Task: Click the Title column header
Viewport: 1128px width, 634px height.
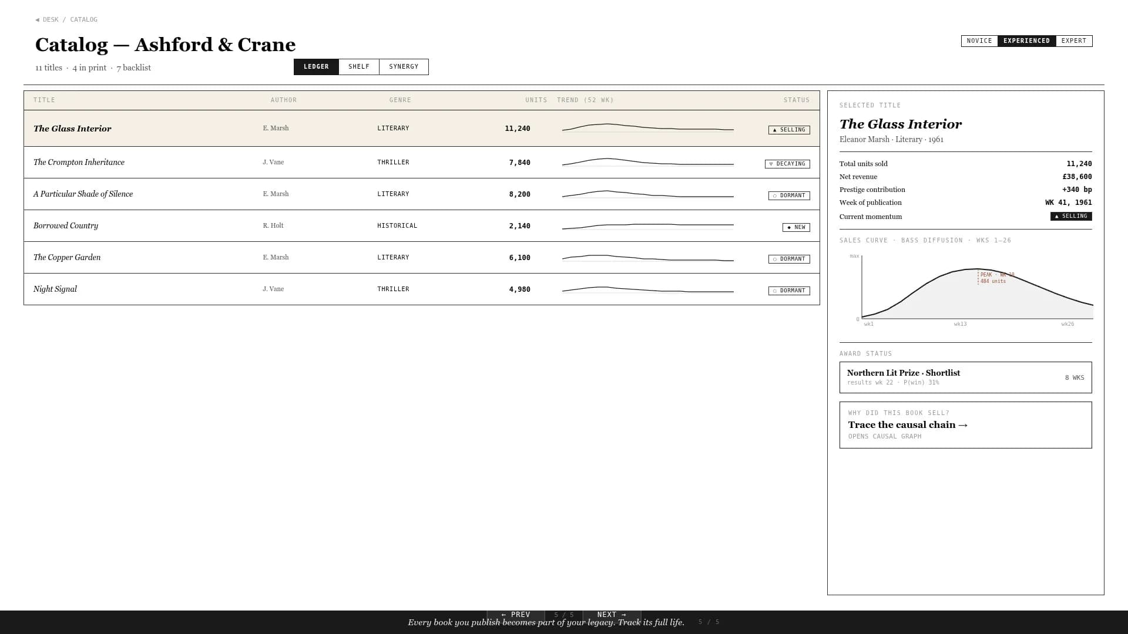Action: click(44, 100)
